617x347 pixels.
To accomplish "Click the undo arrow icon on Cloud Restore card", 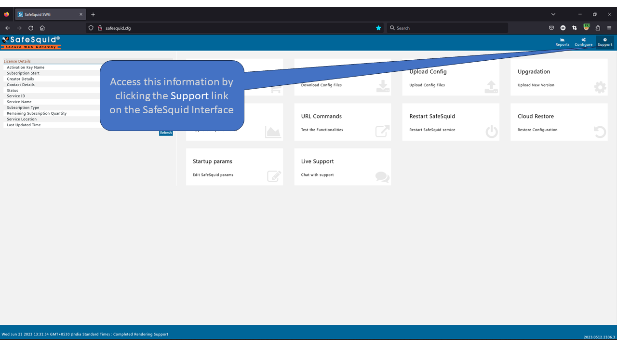I will pos(600,132).
